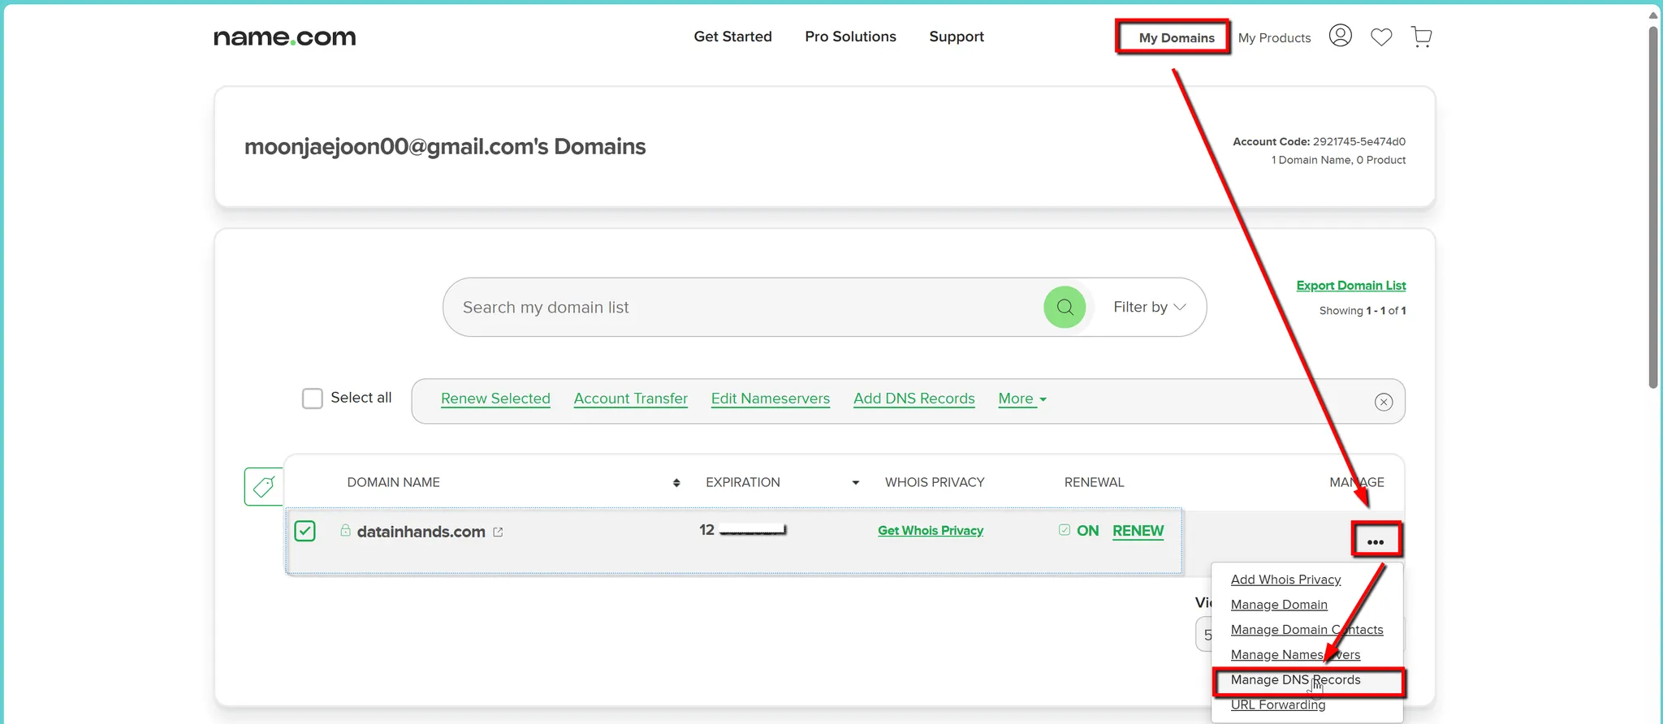Open the datainhands.com domain name link
Image resolution: width=1663 pixels, height=724 pixels.
point(421,532)
